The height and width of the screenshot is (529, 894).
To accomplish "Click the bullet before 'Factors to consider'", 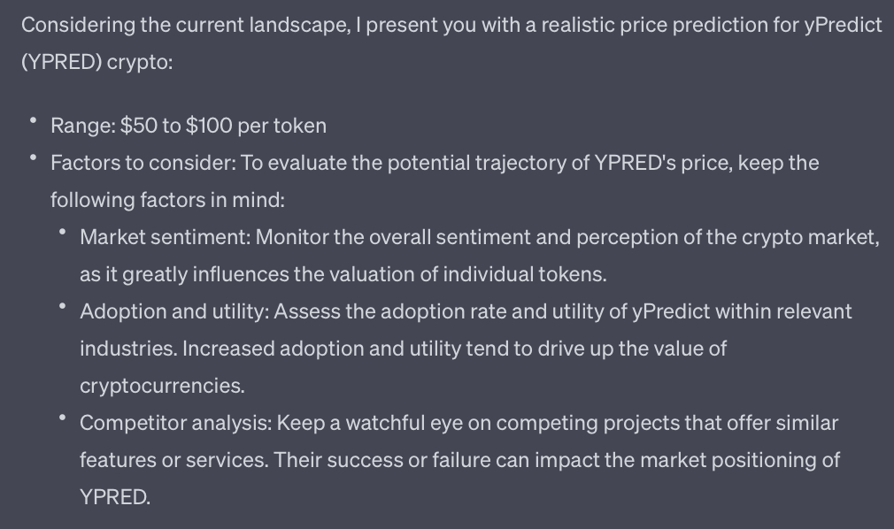I will [x=34, y=157].
